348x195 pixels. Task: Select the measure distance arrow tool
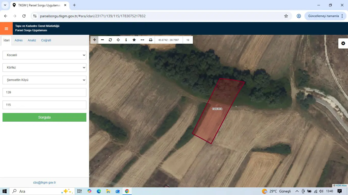(142, 40)
